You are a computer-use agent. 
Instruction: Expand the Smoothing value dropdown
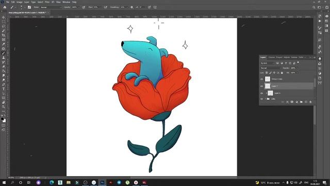coord(127,7)
